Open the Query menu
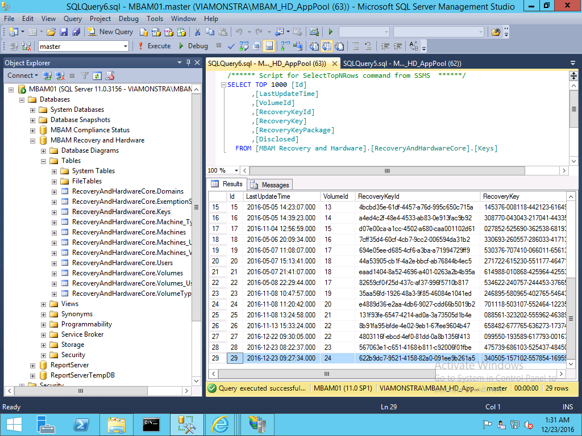The image size is (582, 436). point(72,19)
